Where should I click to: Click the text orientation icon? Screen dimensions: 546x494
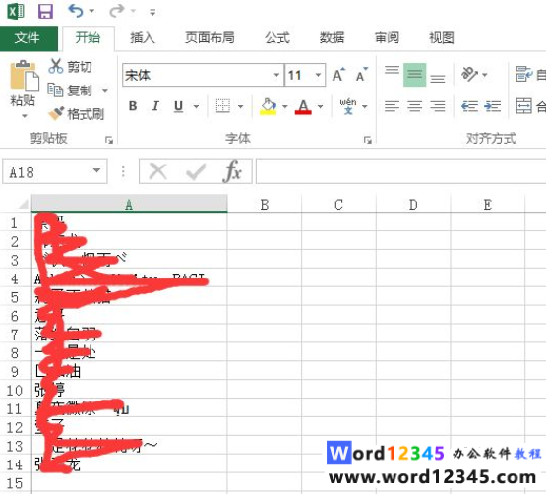pyautogui.click(x=469, y=74)
